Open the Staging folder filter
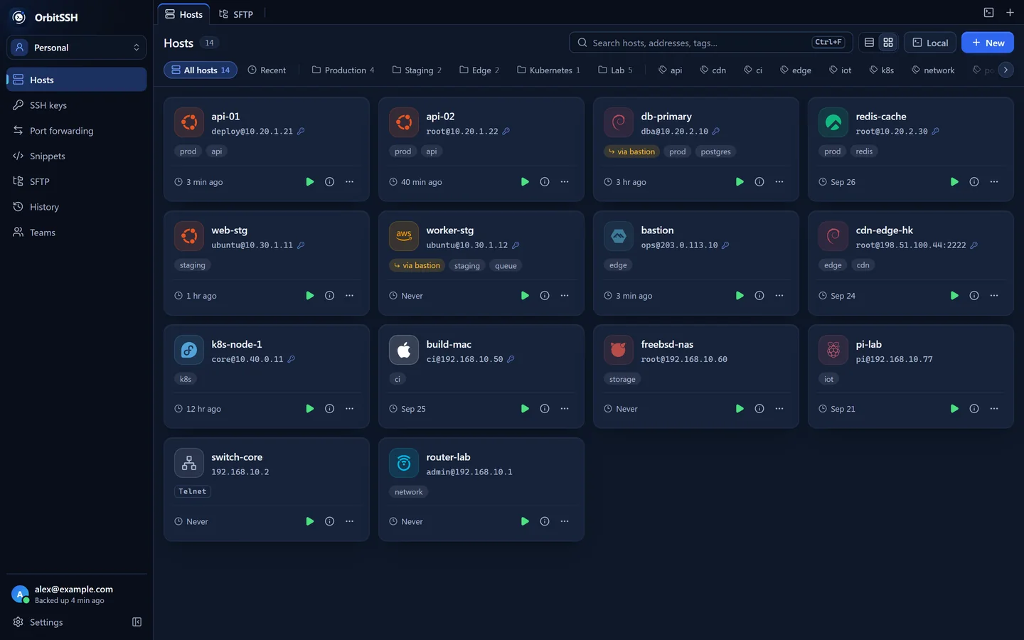1024x640 pixels. 417,70
